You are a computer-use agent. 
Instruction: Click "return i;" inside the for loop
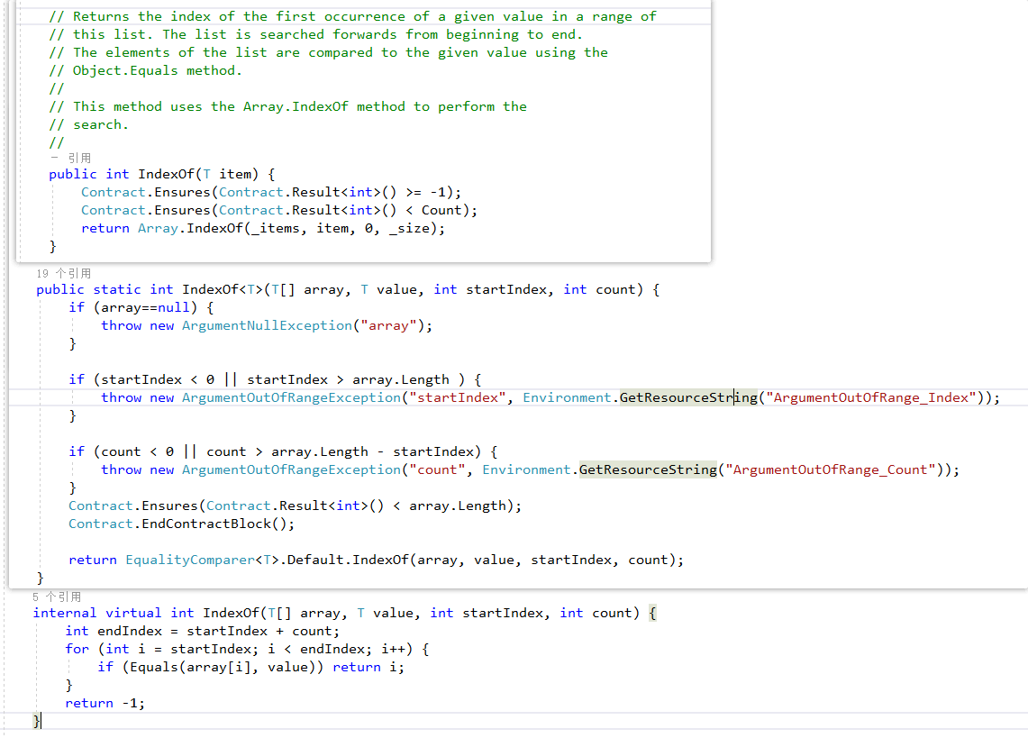click(368, 667)
